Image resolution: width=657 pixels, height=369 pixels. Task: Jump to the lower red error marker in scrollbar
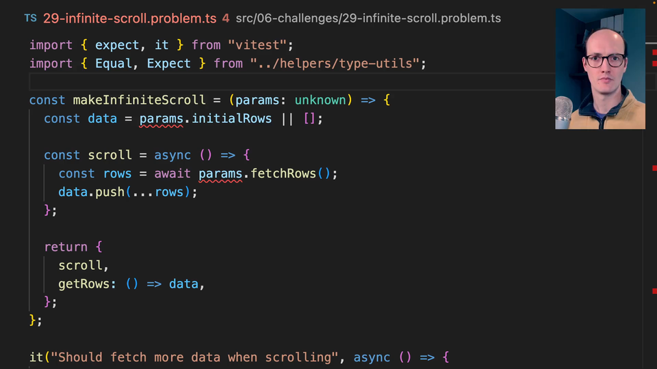[654, 290]
